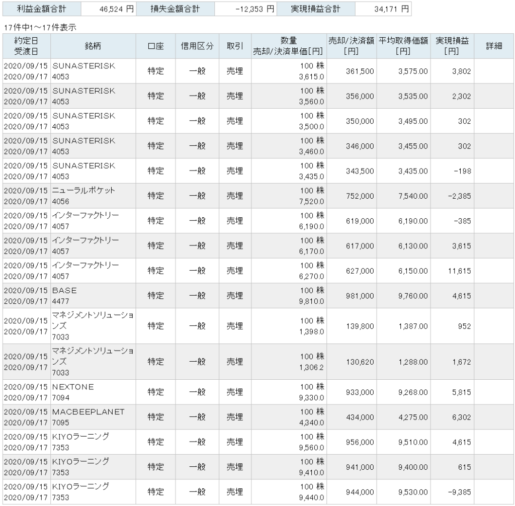Click 一般 credit type in MACBEEPLANET row
The height and width of the screenshot is (506, 515).
(x=197, y=417)
